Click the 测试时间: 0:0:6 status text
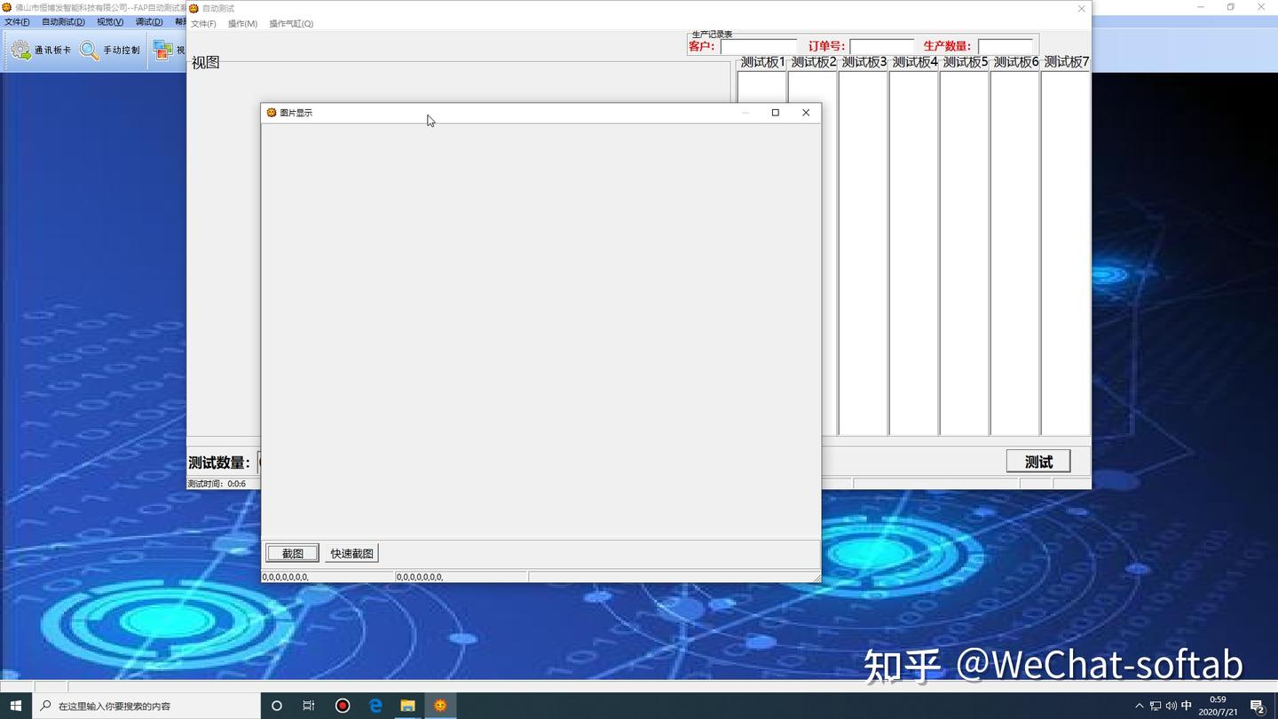Viewport: 1278px width, 719px height. [217, 484]
